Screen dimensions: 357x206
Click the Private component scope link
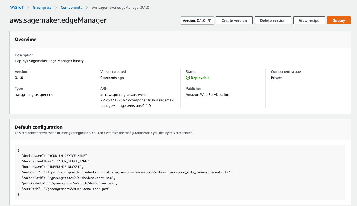277,78
